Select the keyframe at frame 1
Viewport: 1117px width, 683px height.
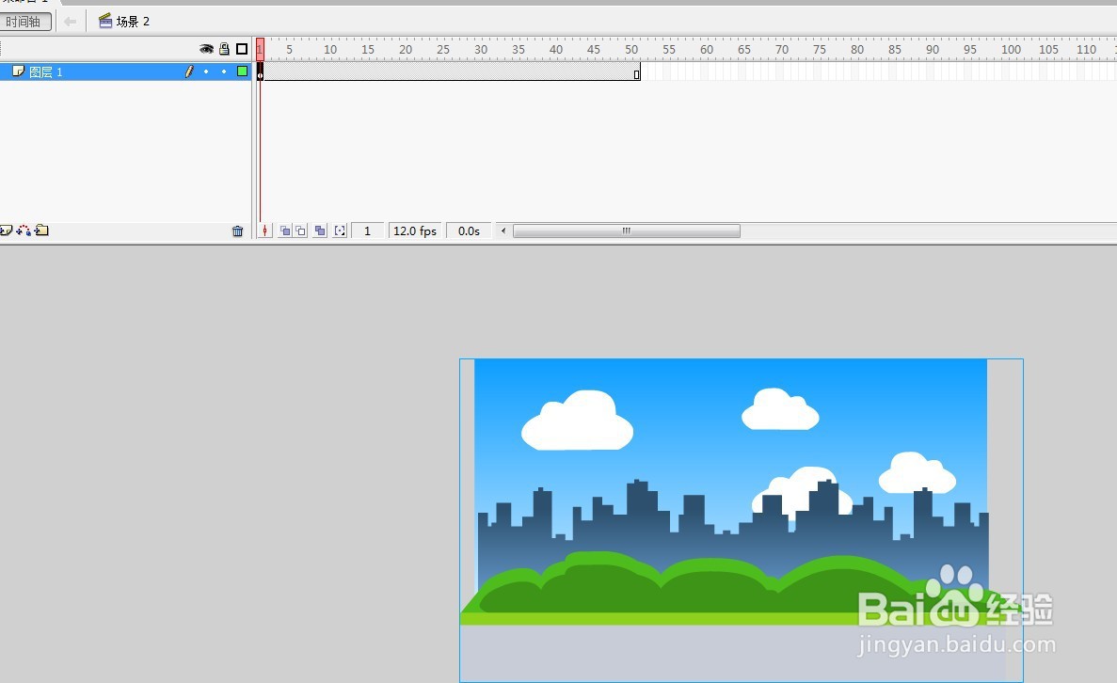pyautogui.click(x=260, y=71)
